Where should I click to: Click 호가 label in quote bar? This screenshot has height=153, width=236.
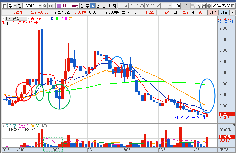125,13
